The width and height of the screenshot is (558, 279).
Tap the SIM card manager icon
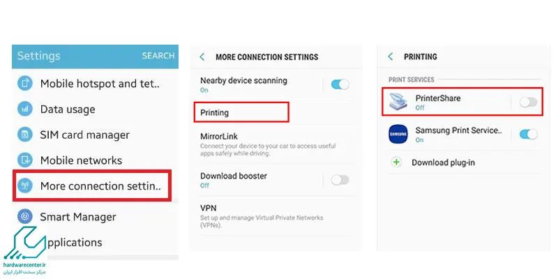[25, 135]
